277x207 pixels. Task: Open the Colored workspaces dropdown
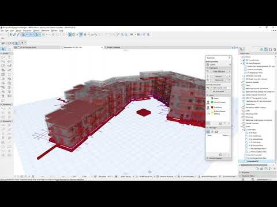[220, 88]
